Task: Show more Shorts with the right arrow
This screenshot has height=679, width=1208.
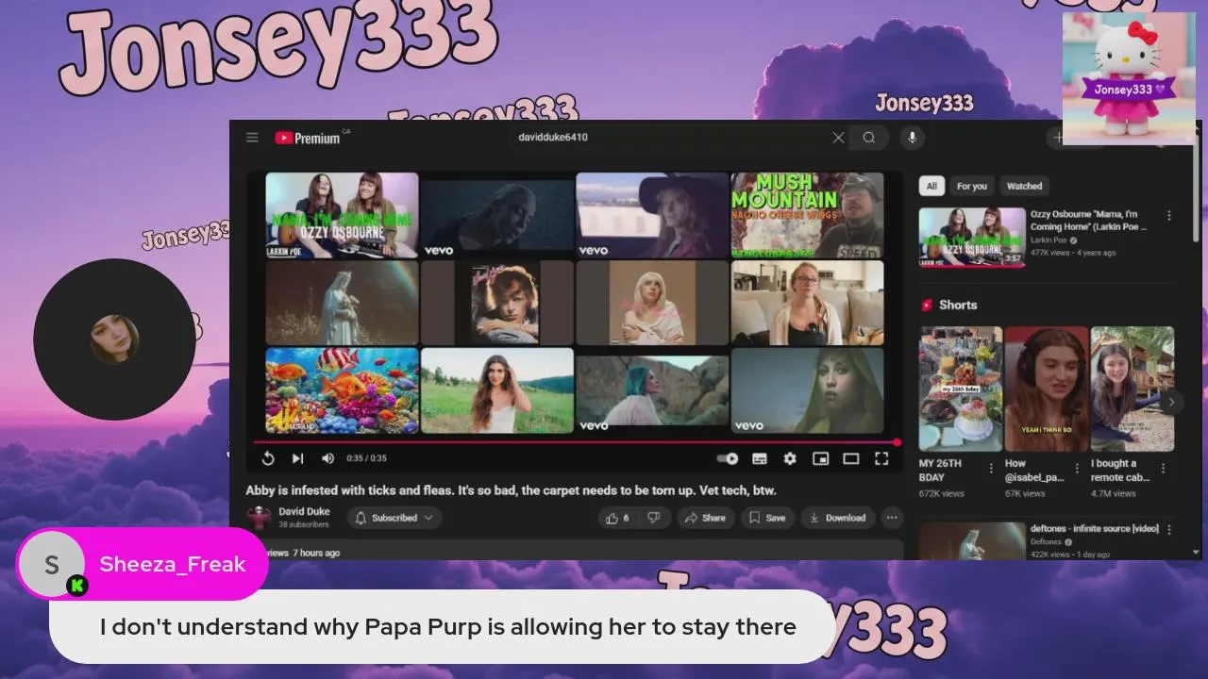Action: tap(1171, 402)
